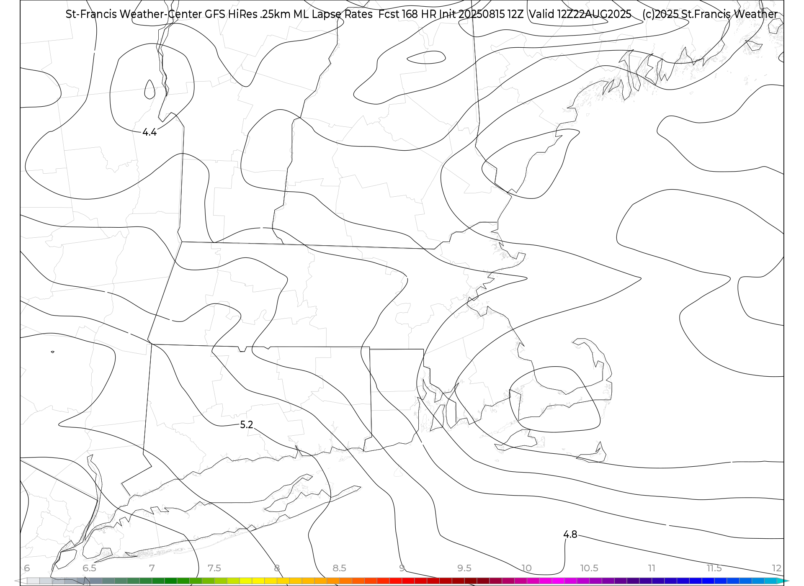The height and width of the screenshot is (586, 804).
Task: Click the 4.8 contour label
Action: [570, 535]
